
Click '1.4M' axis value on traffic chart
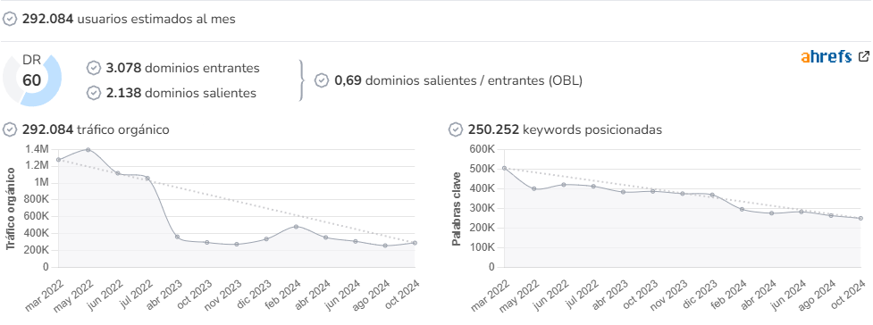point(38,148)
